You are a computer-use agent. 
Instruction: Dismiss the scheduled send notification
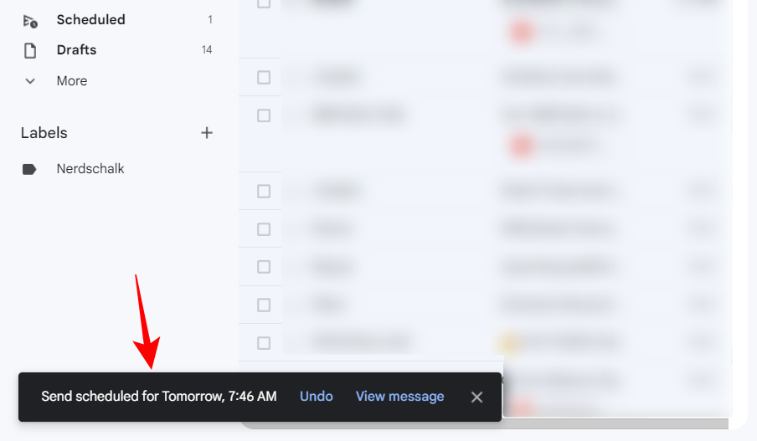click(476, 397)
